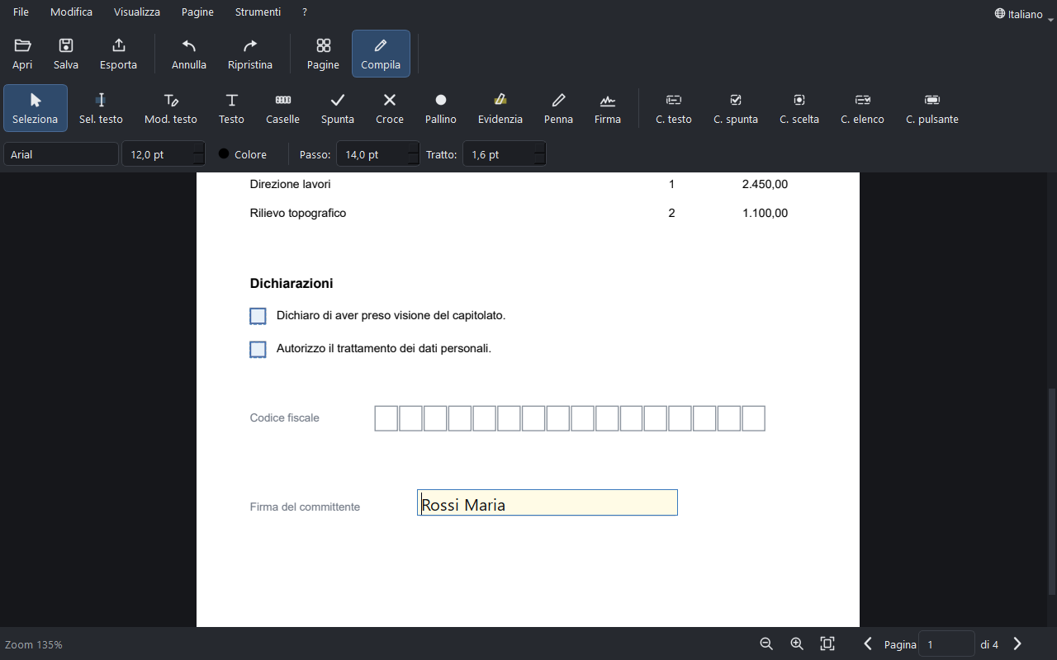Choose the Croce cross tool
The width and height of the screenshot is (1057, 660).
[x=390, y=108]
